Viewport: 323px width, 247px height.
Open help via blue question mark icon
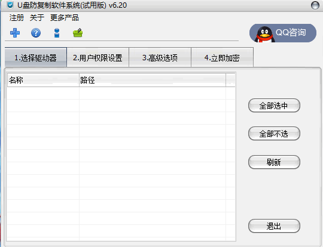[36, 33]
